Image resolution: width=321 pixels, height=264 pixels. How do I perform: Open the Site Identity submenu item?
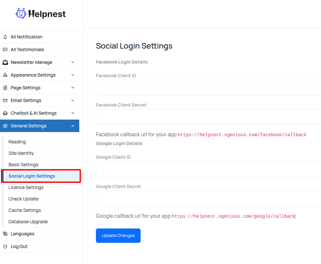point(21,153)
